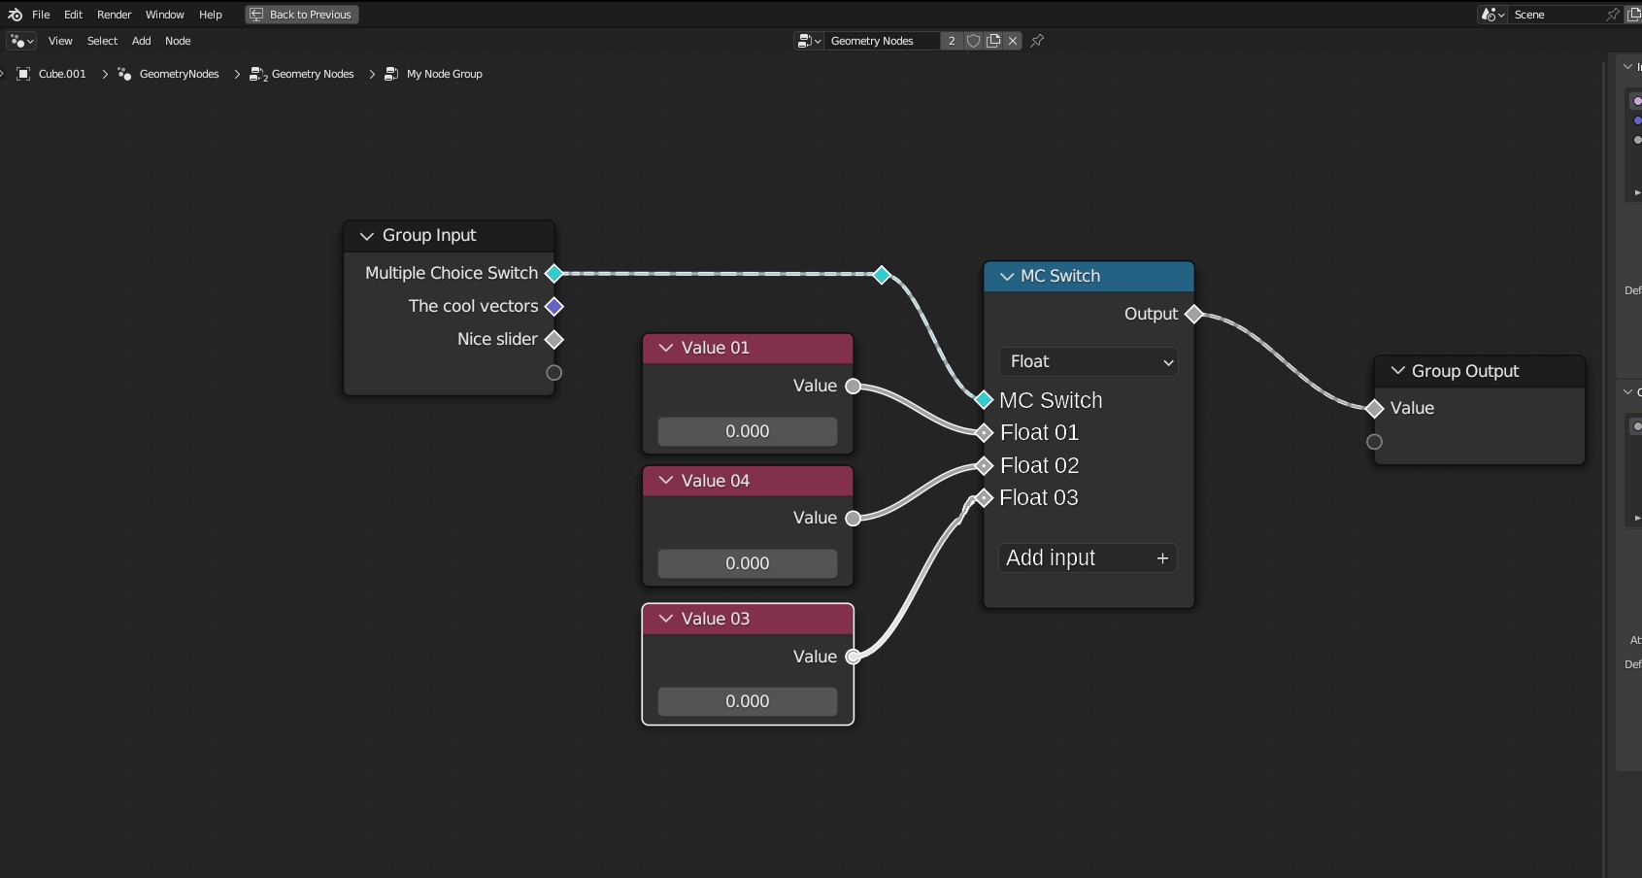Open the File menu
The image size is (1642, 878).
point(41,15)
